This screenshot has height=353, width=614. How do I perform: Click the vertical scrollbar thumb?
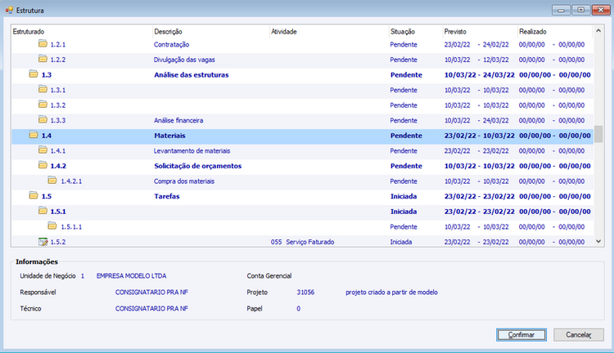point(598,134)
